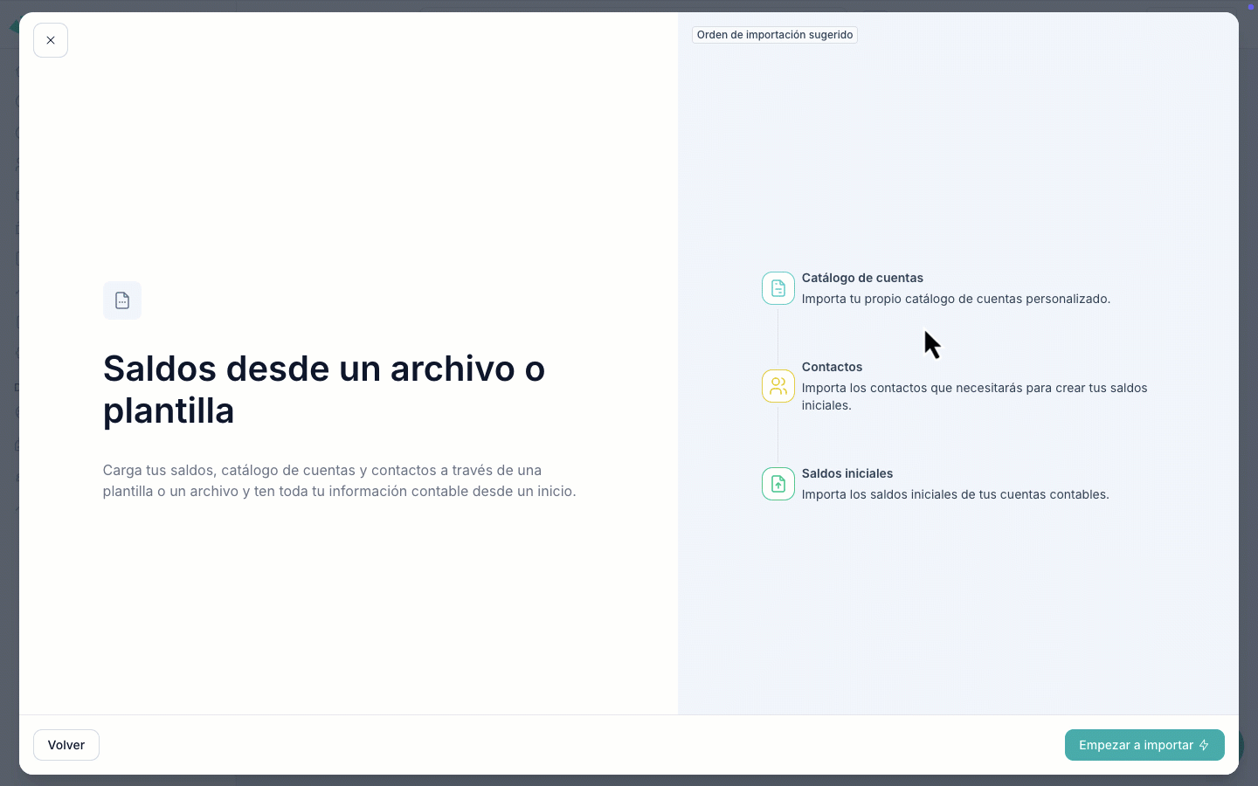Close the import dialog with the X
Viewport: 1258px width, 786px height.
pyautogui.click(x=50, y=39)
